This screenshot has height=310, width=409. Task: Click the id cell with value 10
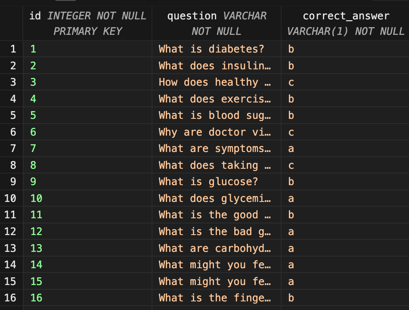pos(88,198)
